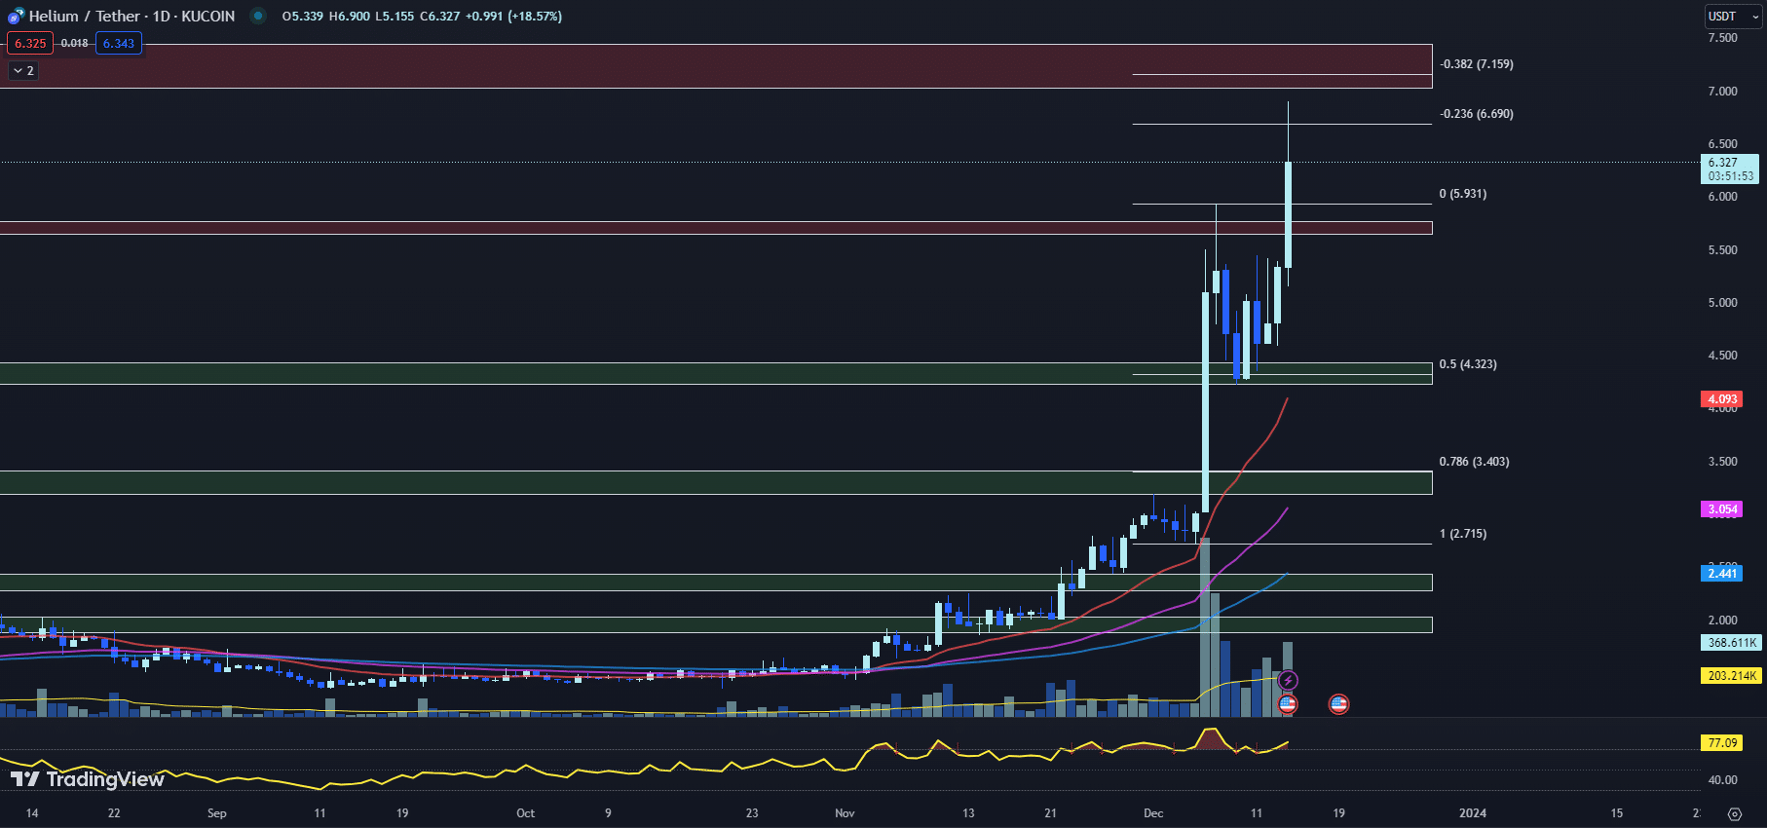This screenshot has width=1767, height=828.
Task: Click the current price 6.327 countdown label
Action: tap(1730, 169)
